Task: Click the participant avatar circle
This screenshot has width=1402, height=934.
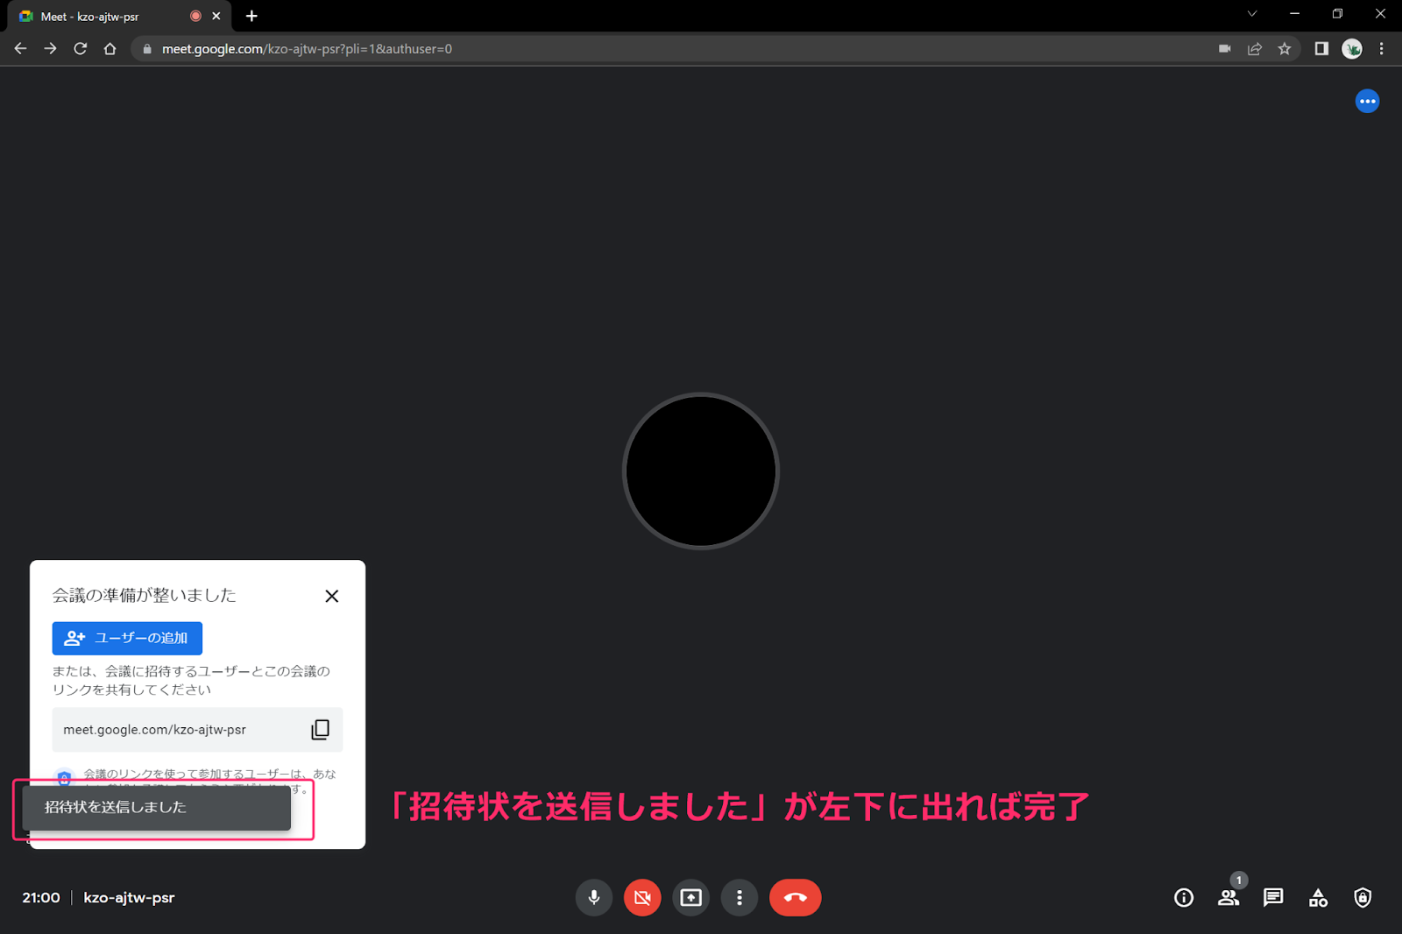Action: 701,471
